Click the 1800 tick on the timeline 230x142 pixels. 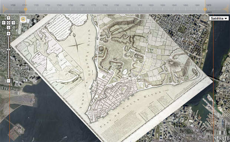click(128, 9)
